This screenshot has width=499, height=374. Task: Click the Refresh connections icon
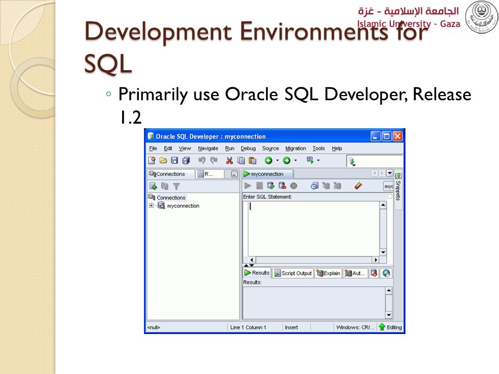165,186
